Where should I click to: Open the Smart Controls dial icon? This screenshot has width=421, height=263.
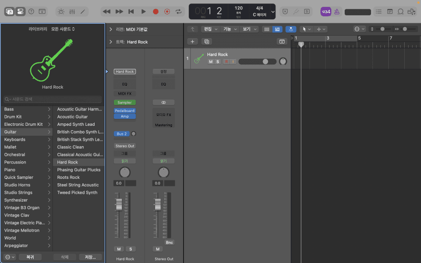click(x=61, y=11)
